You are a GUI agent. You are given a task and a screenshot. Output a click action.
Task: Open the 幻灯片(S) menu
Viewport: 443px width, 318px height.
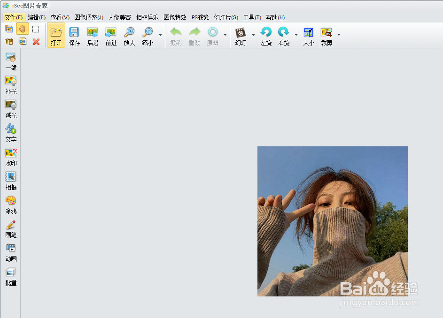(x=226, y=17)
